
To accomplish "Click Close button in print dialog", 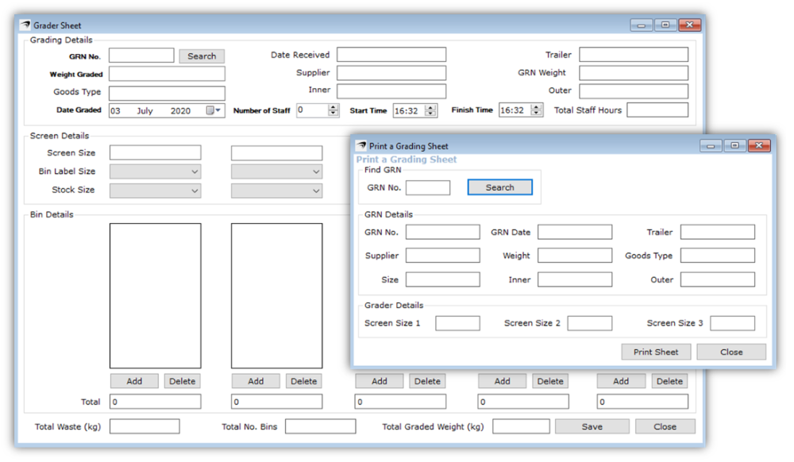I will (731, 352).
